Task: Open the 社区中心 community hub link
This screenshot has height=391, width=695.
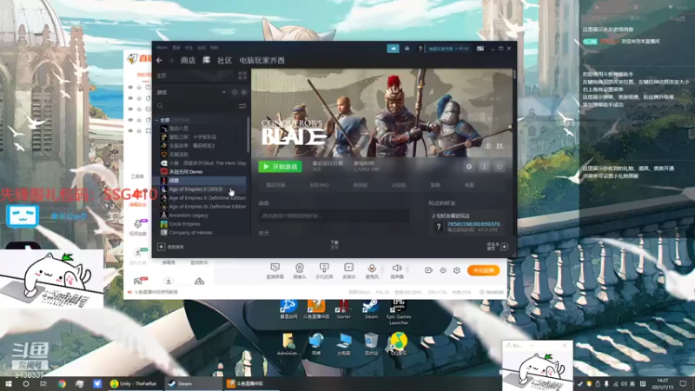Action: pyautogui.click(x=319, y=185)
